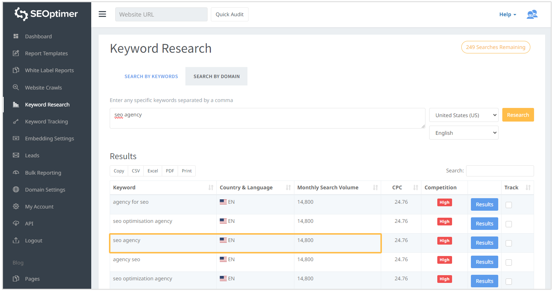Select the Search by Keywords tab
The image size is (554, 291).
click(151, 76)
